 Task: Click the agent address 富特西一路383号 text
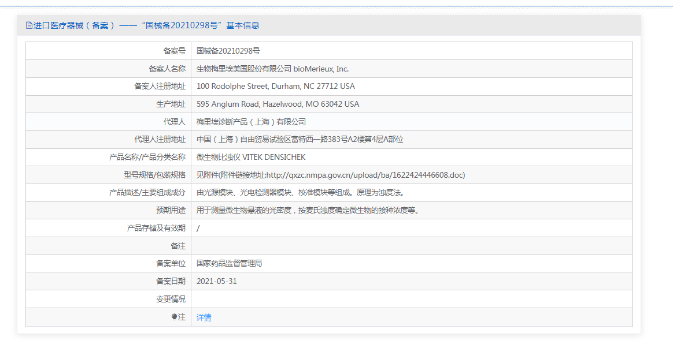pyautogui.click(x=316, y=139)
